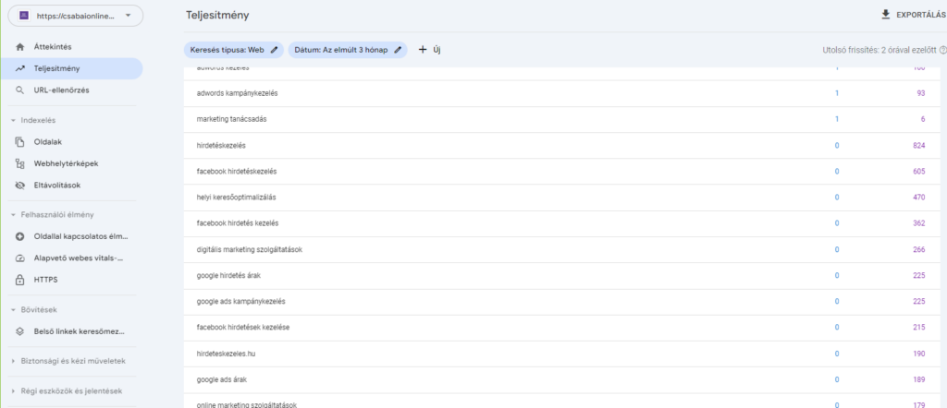
Task: Expand Régi eszközök és jelentések section
Action: point(13,390)
